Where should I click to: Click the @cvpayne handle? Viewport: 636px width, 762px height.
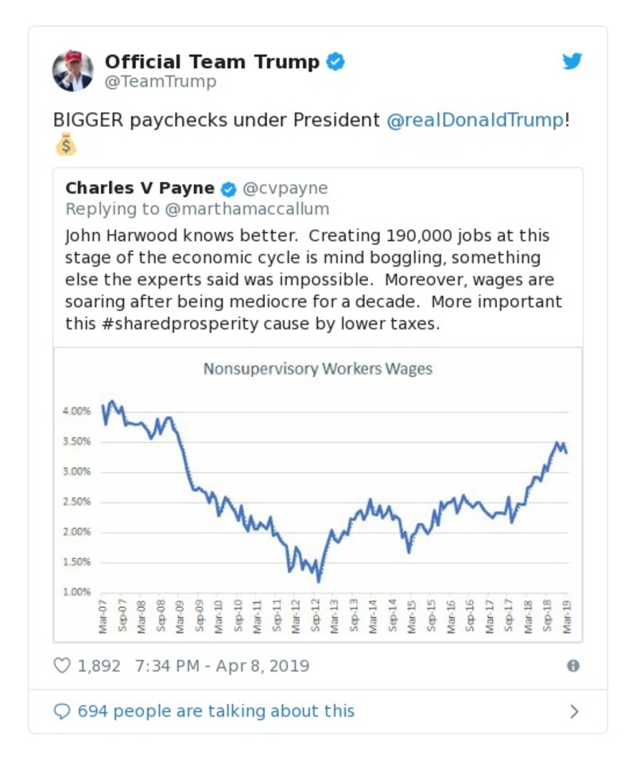[285, 188]
